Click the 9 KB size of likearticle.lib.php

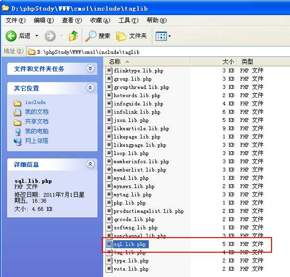tap(228, 128)
